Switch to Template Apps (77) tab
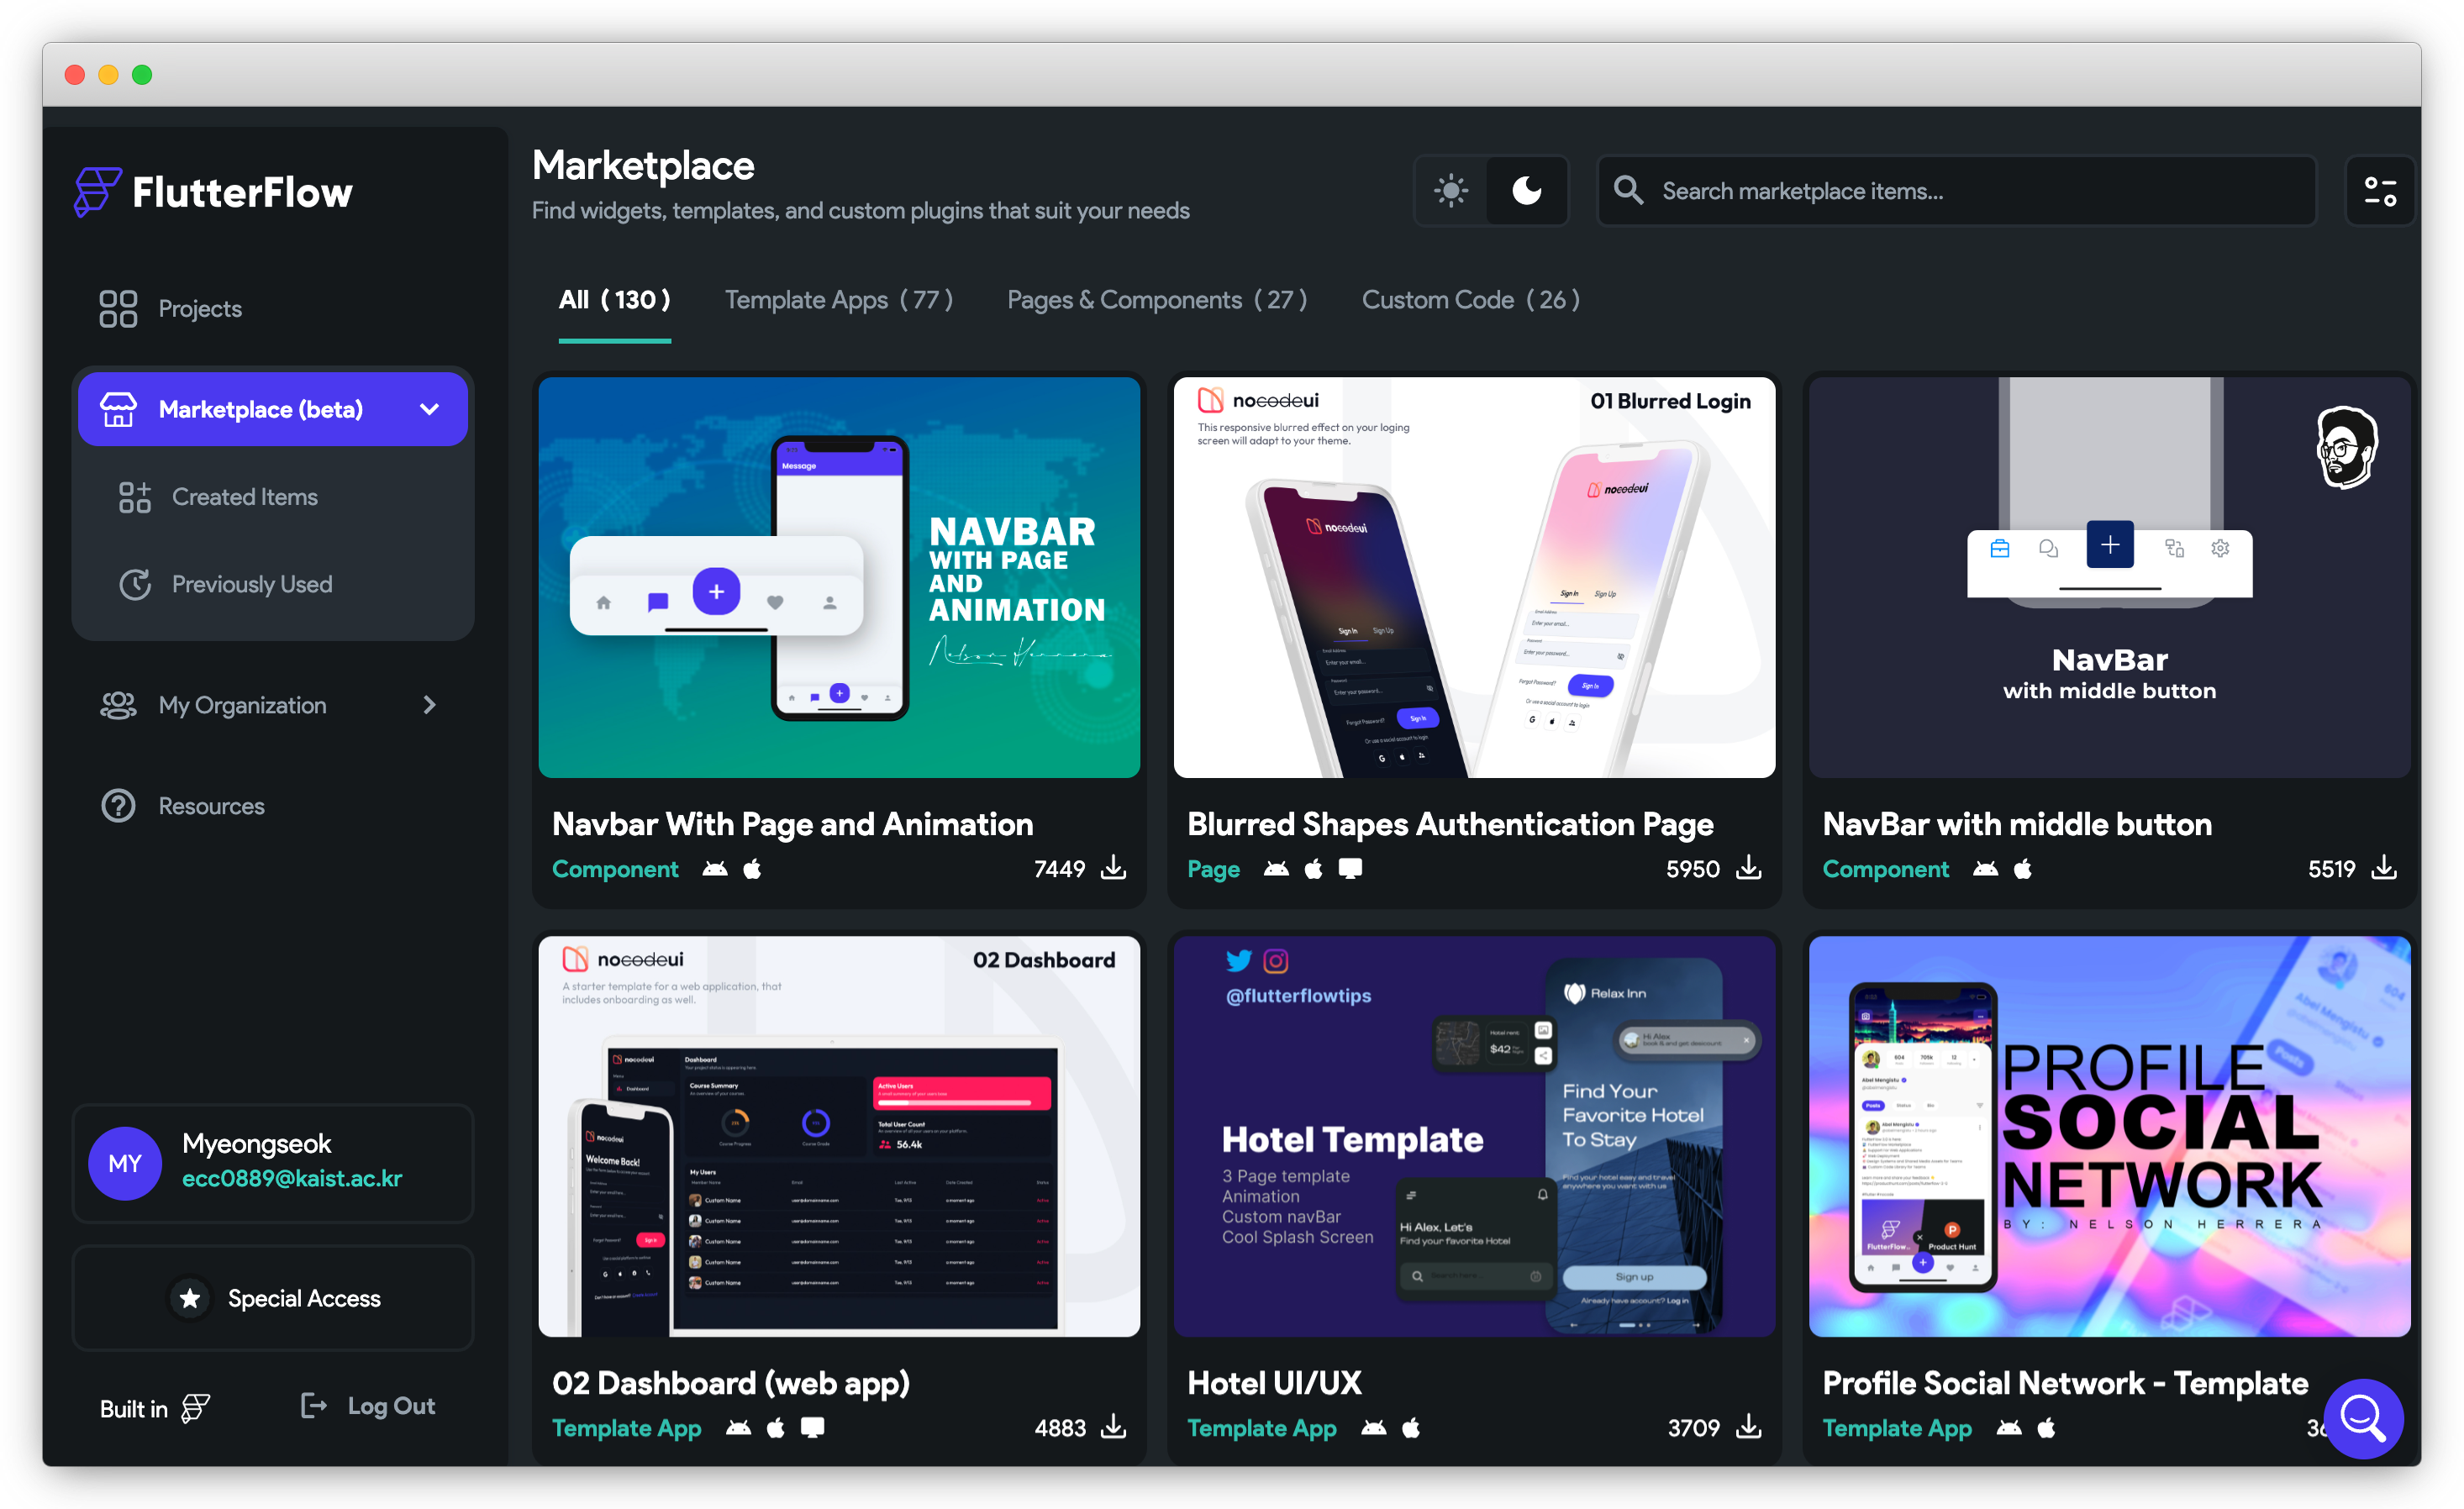The image size is (2464, 1509). coord(839,300)
